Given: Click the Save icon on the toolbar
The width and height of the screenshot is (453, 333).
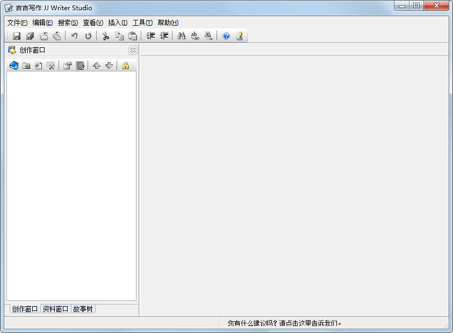Looking at the screenshot, I should (16, 35).
